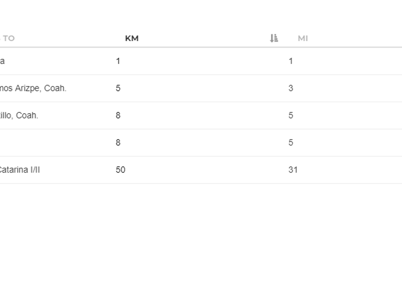
Task: Click the first row's truncated destination name
Action: point(2,61)
